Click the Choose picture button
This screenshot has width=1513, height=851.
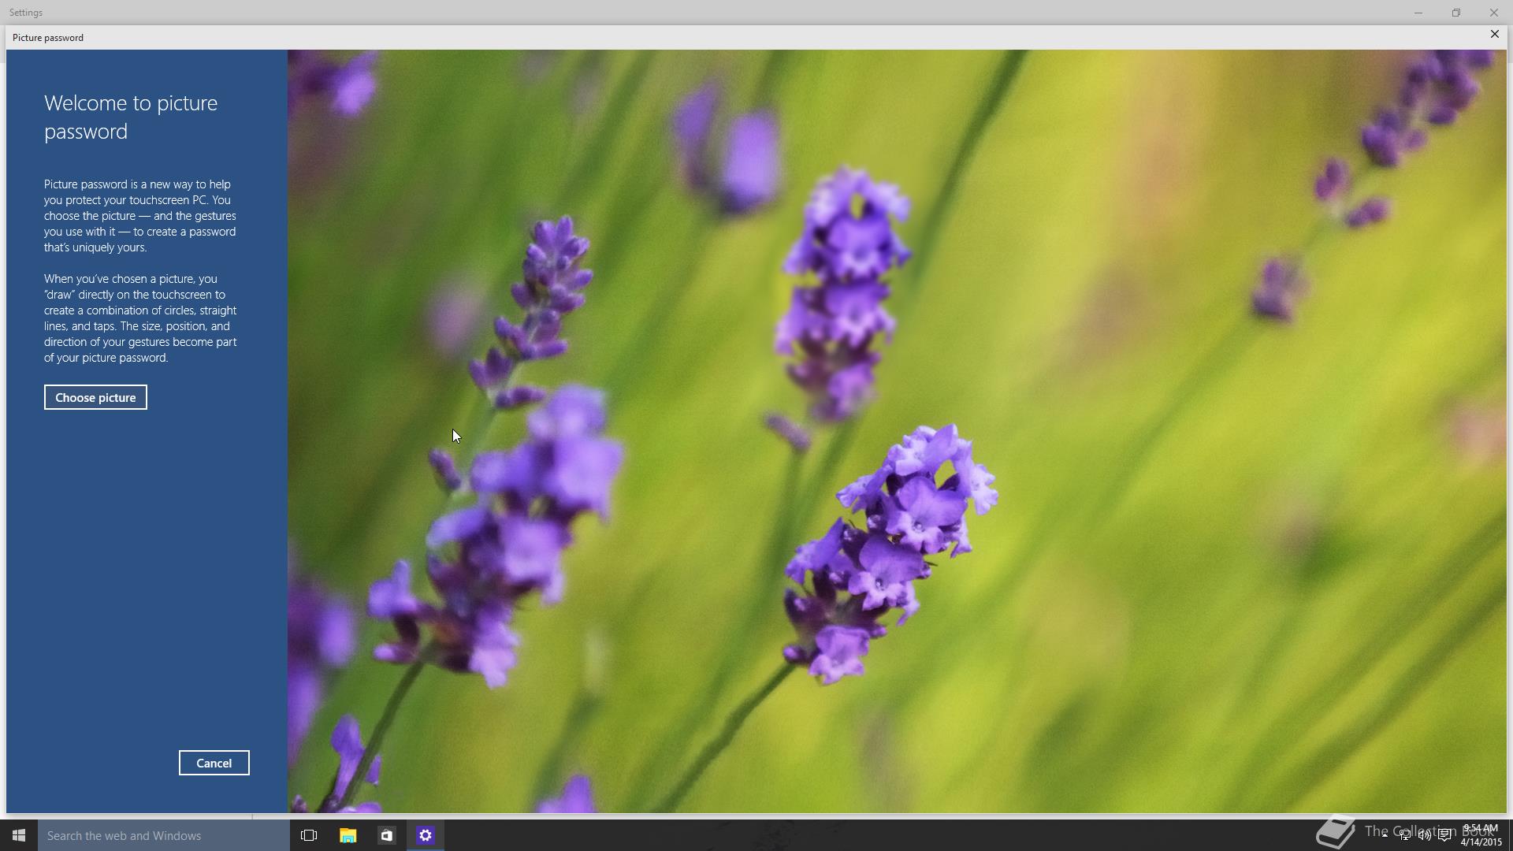[x=95, y=397]
